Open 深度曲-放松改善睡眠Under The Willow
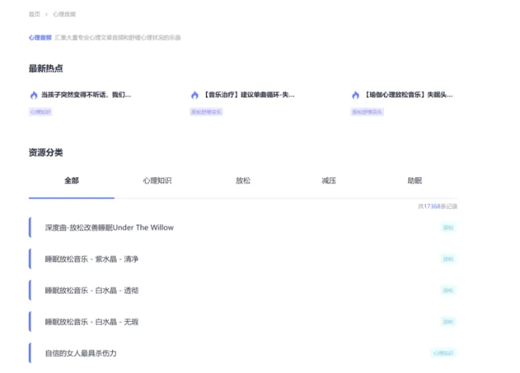Image resolution: width=520 pixels, height=373 pixels. coord(110,228)
